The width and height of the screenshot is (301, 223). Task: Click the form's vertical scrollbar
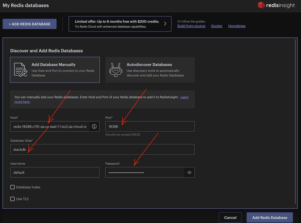(296, 120)
